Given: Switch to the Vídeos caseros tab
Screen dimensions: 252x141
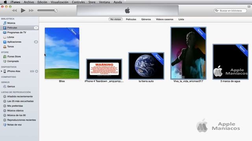Looking at the screenshot, I should point(165,19).
